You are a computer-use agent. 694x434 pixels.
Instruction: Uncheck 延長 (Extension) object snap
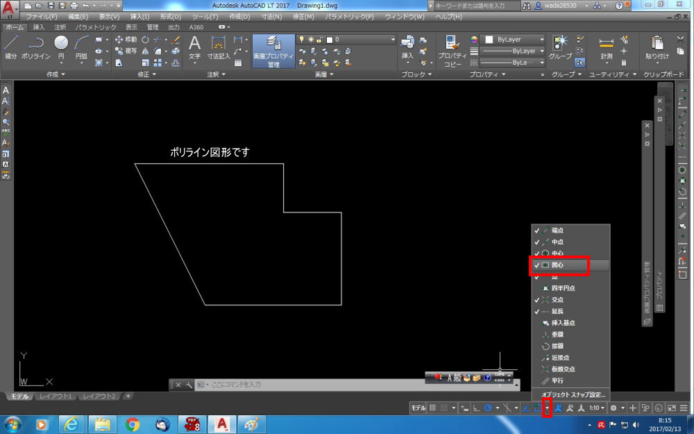[x=570, y=311]
